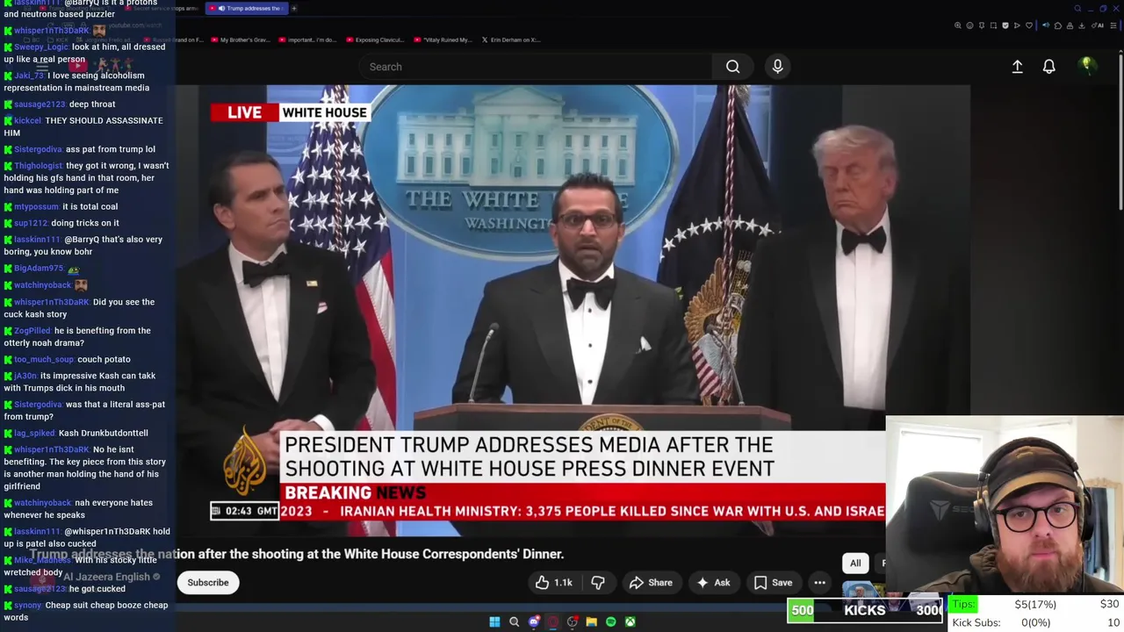Click chat username 'Jaki_73'
The height and width of the screenshot is (632, 1124).
(x=29, y=75)
